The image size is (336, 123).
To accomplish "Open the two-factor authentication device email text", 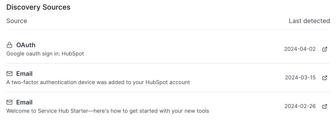I will click(98, 82).
